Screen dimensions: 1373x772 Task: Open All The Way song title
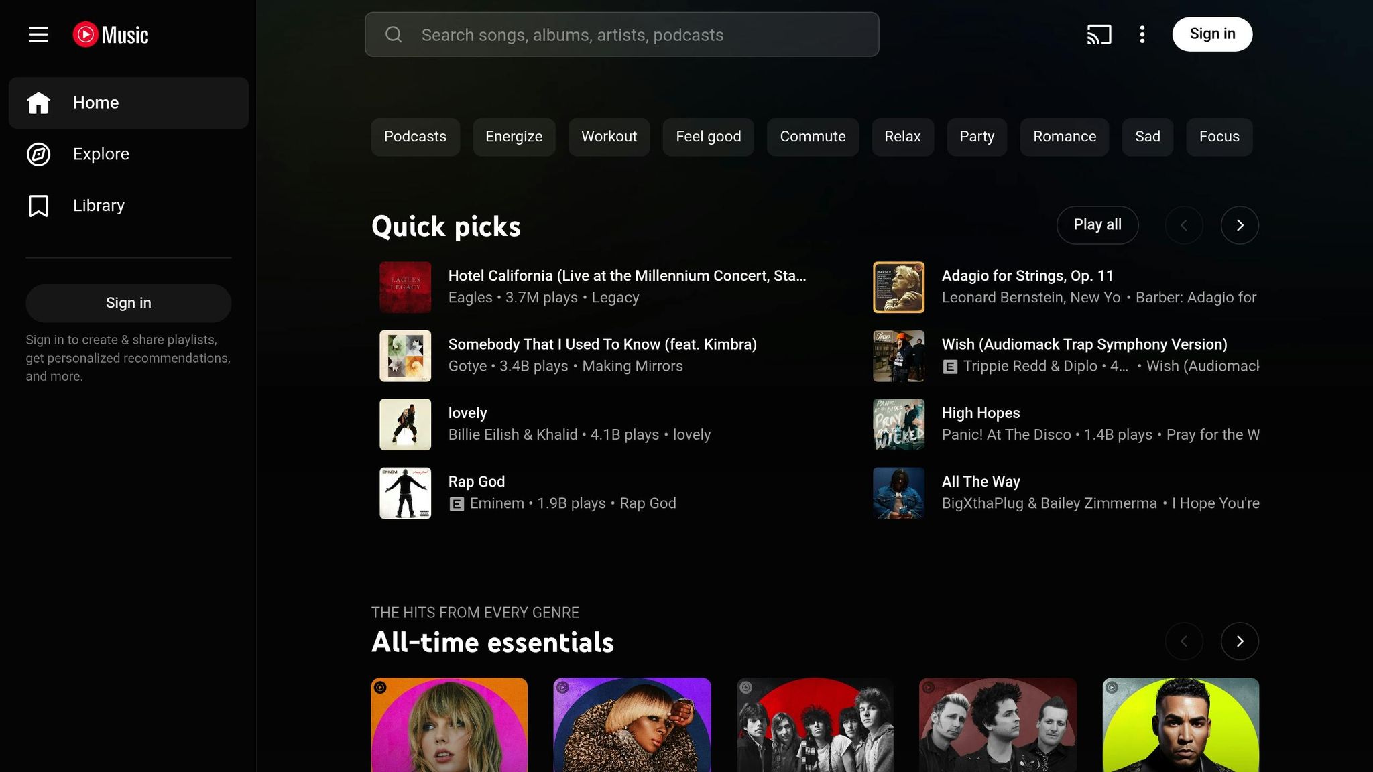(980, 482)
